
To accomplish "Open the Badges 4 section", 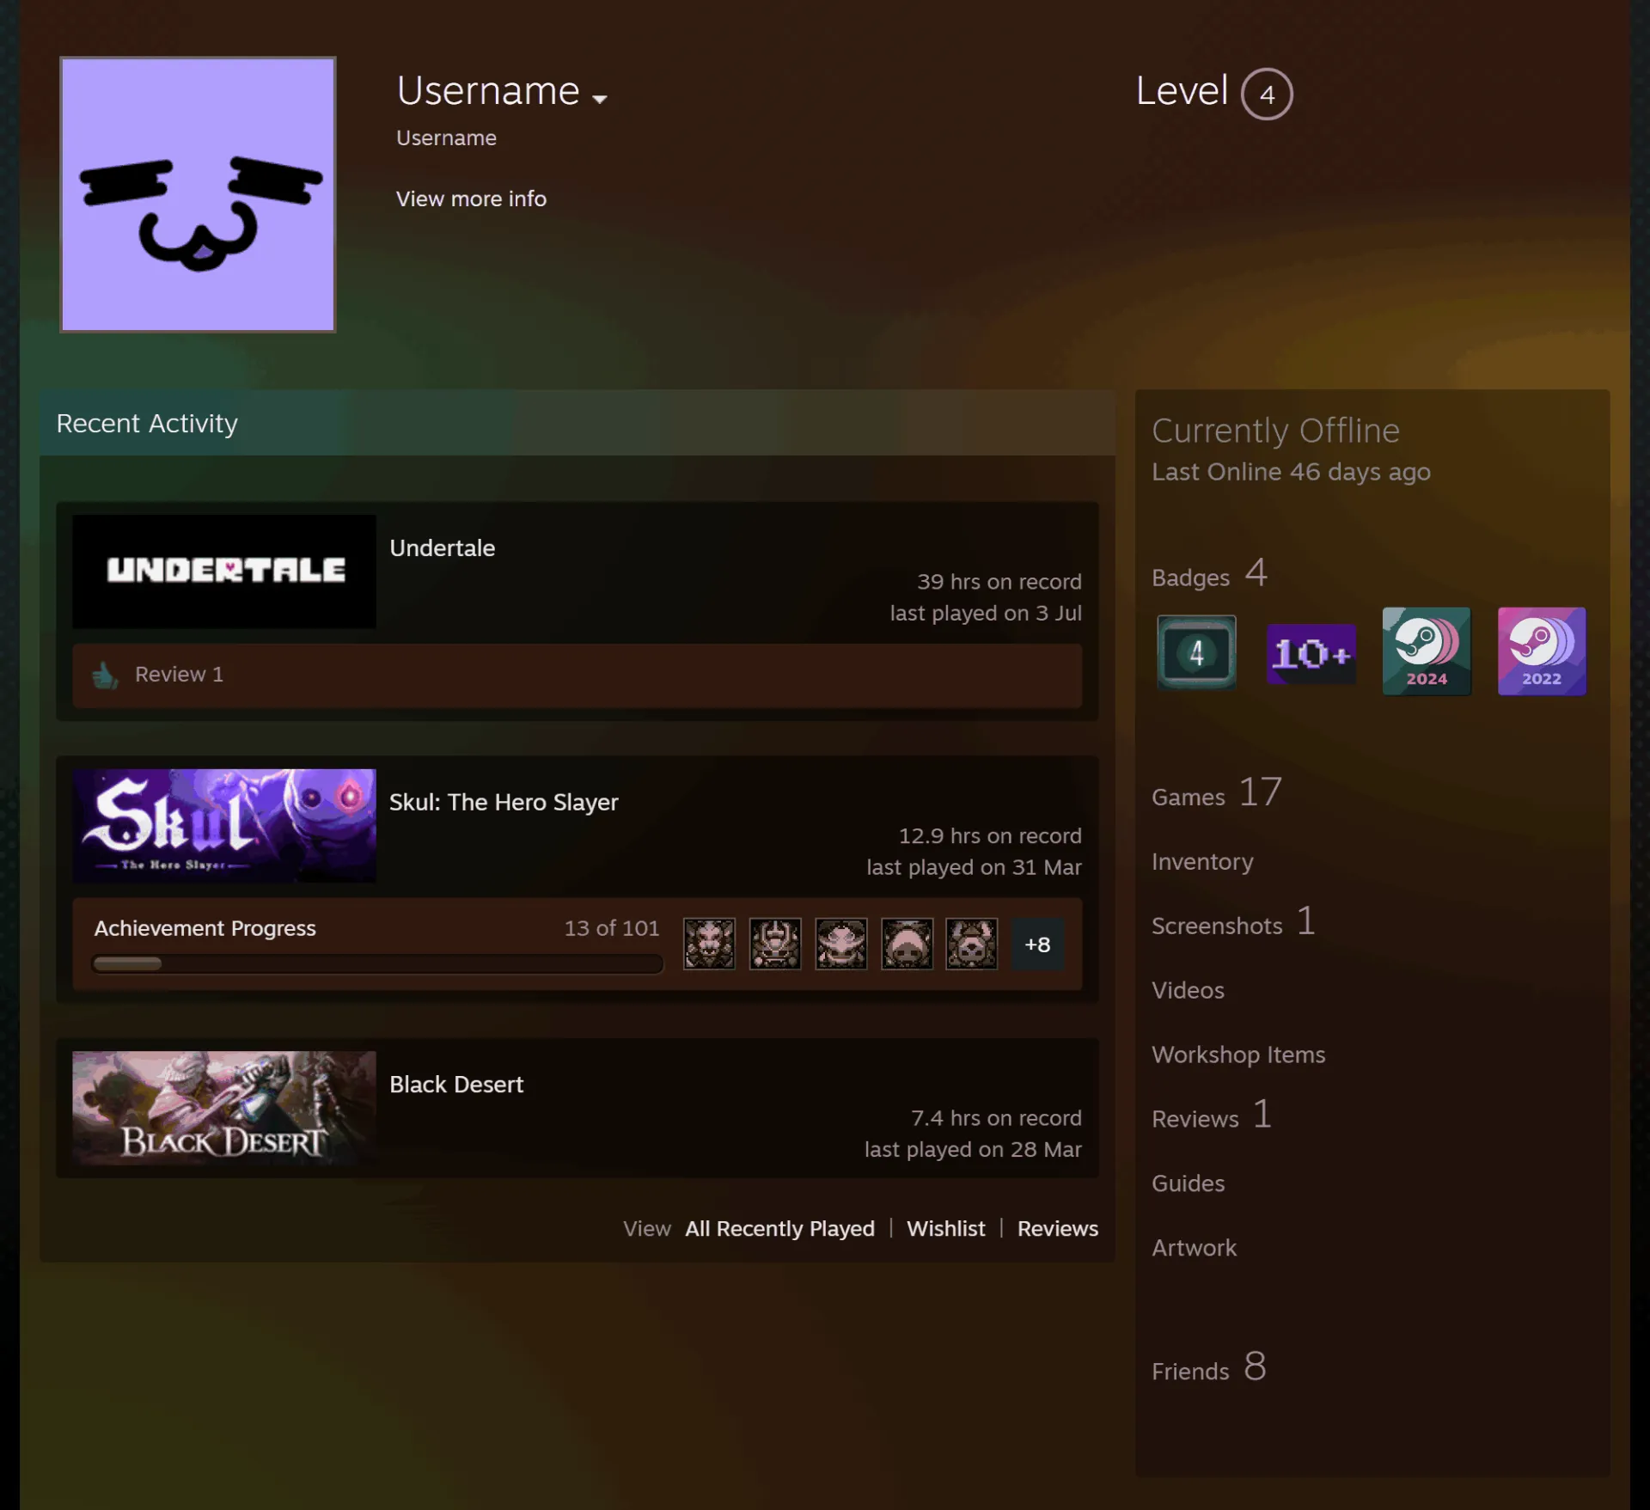I will point(1209,574).
